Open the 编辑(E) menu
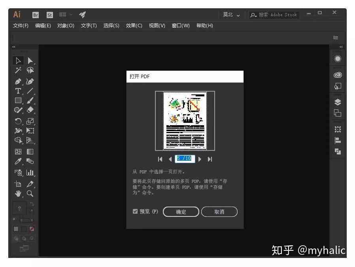 click(43, 26)
